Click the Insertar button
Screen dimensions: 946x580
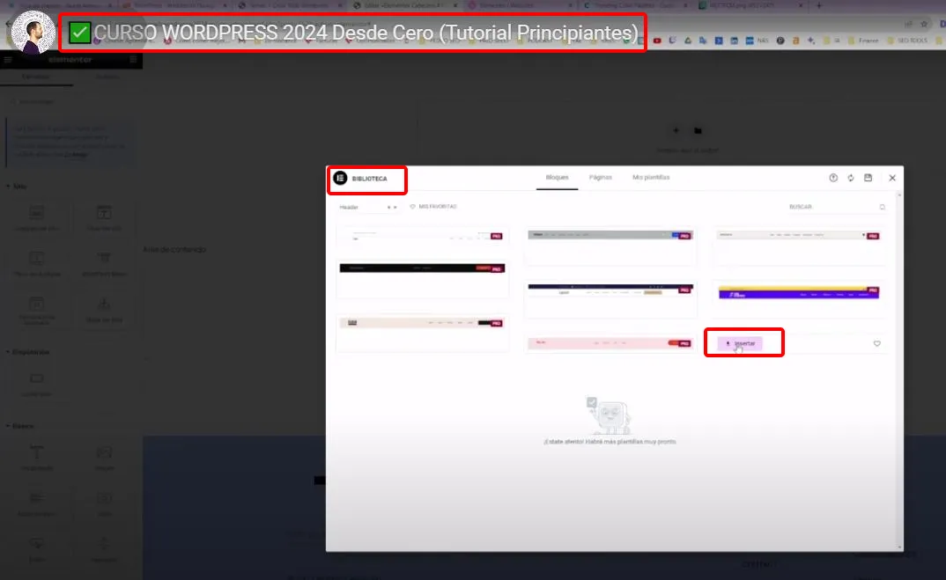pyautogui.click(x=740, y=343)
